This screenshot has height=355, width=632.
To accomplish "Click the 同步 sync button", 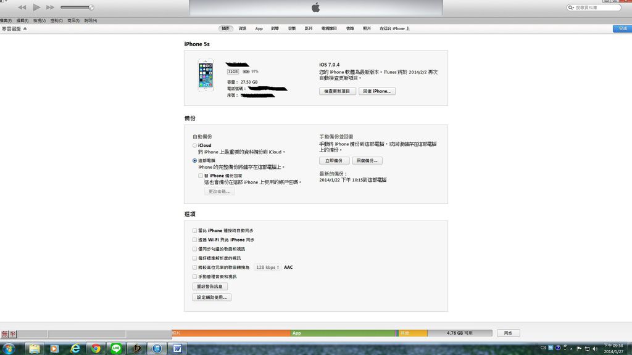I will (x=509, y=333).
